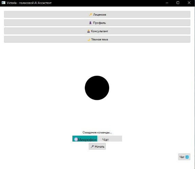Viewport: 195px width, 169px height.
Task: Click the consultant person icon beside Консультант
Action: (89, 31)
